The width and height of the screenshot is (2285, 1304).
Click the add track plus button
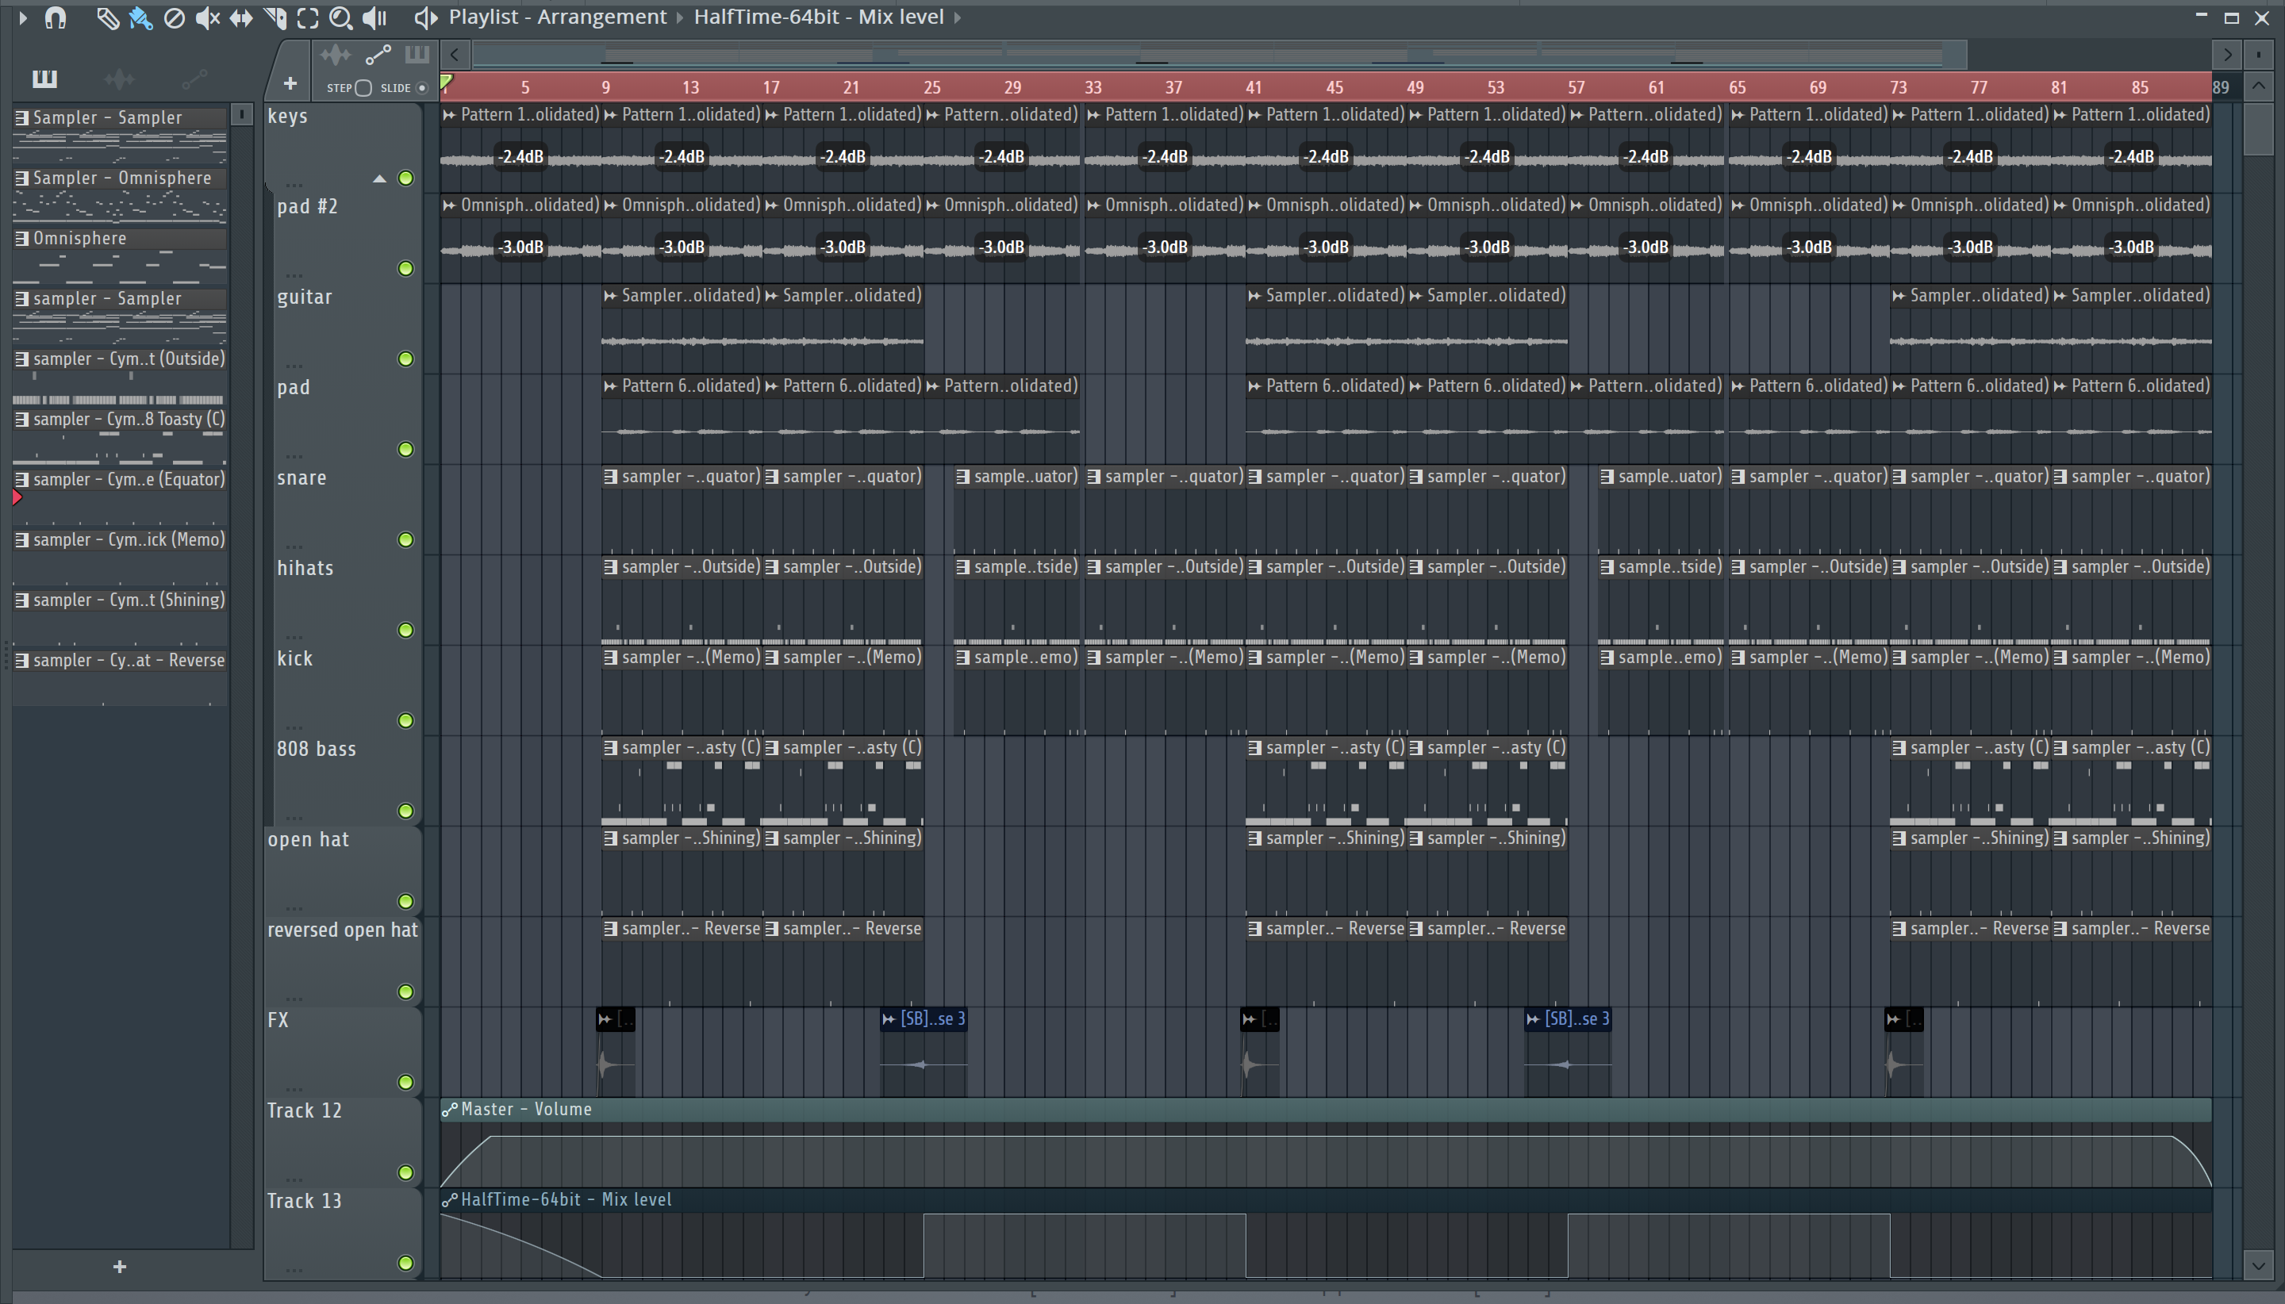pyautogui.click(x=290, y=84)
